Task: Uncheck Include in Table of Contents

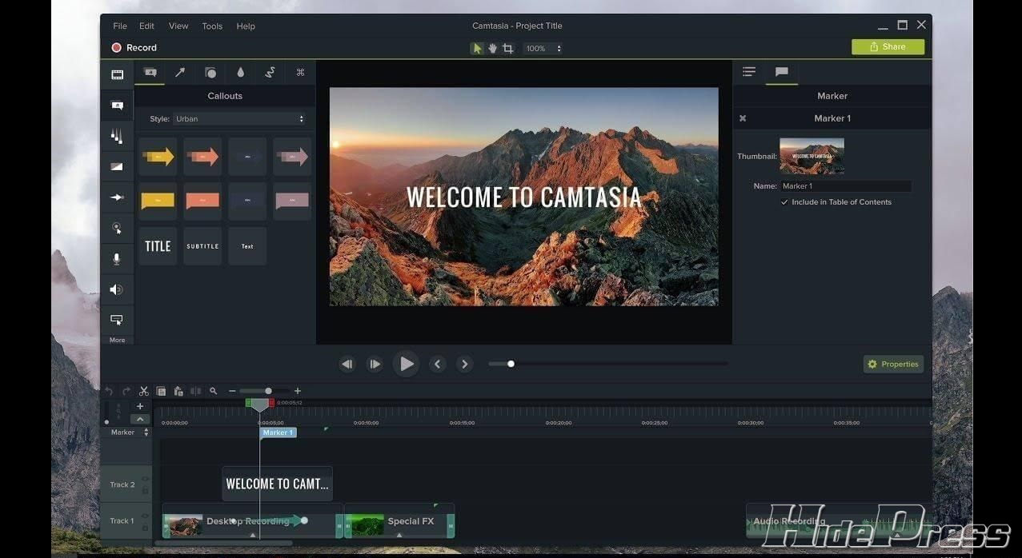Action: (x=784, y=202)
